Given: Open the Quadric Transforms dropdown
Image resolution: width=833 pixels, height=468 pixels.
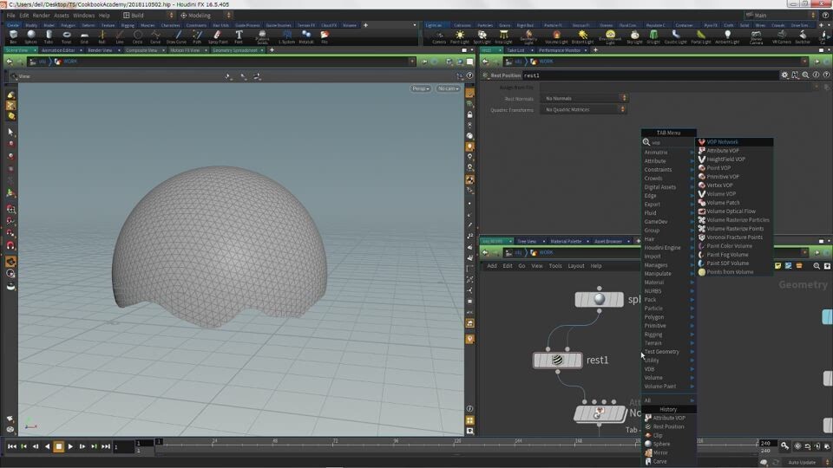Looking at the screenshot, I should [x=584, y=110].
